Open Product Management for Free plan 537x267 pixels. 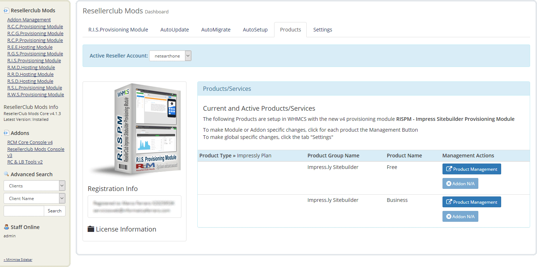click(x=471, y=169)
